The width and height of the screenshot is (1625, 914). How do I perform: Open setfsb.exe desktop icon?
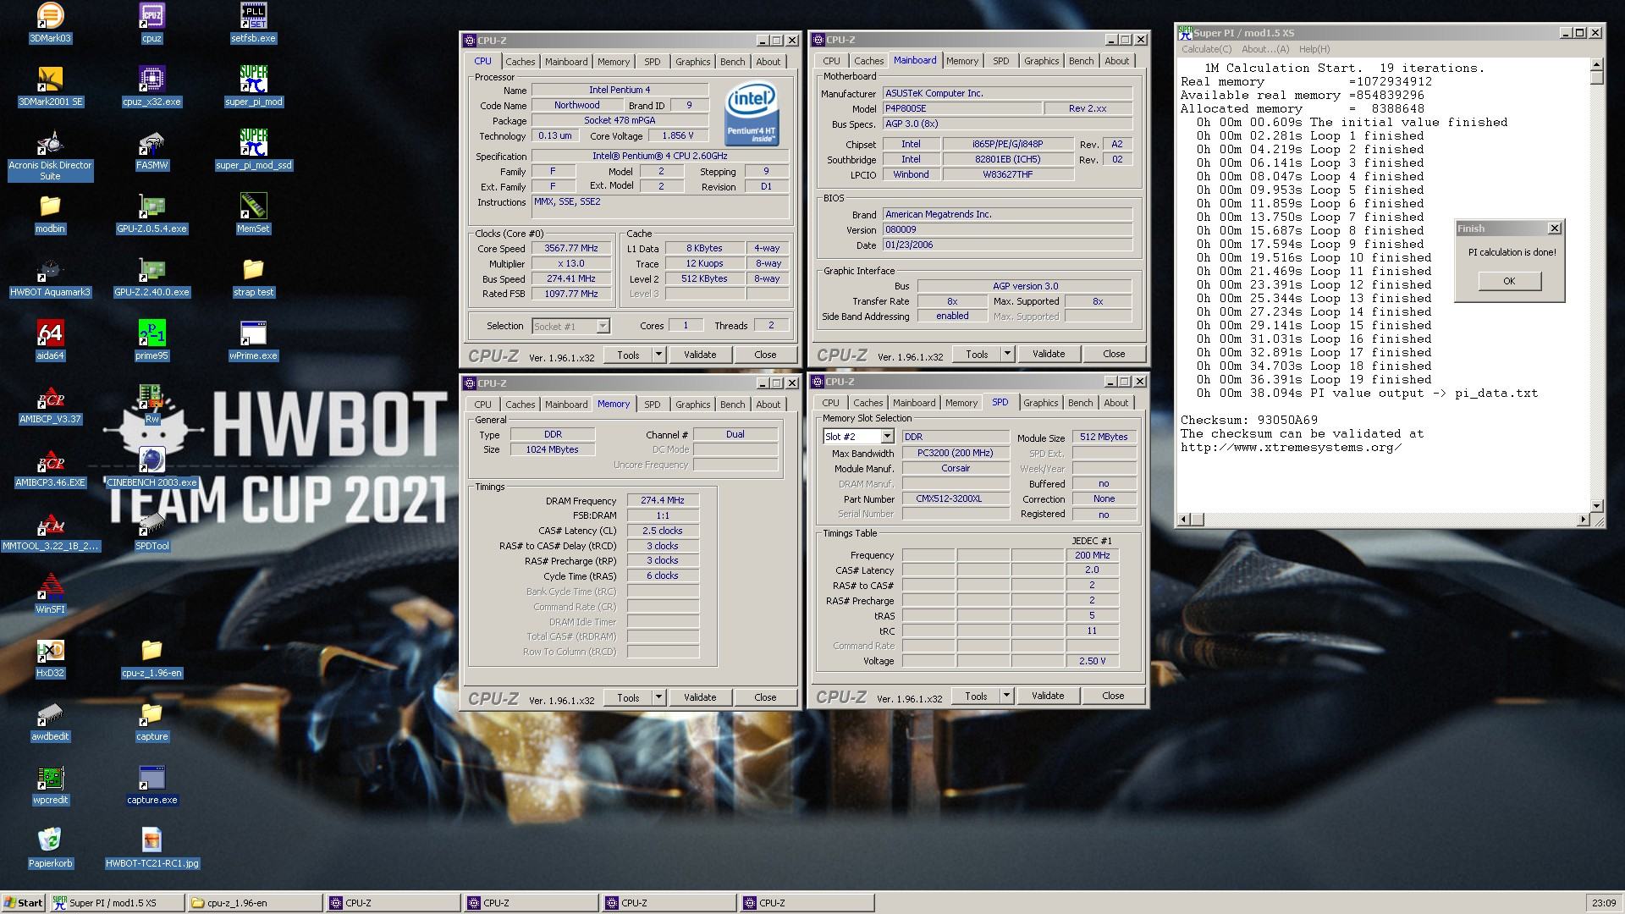pyautogui.click(x=253, y=23)
